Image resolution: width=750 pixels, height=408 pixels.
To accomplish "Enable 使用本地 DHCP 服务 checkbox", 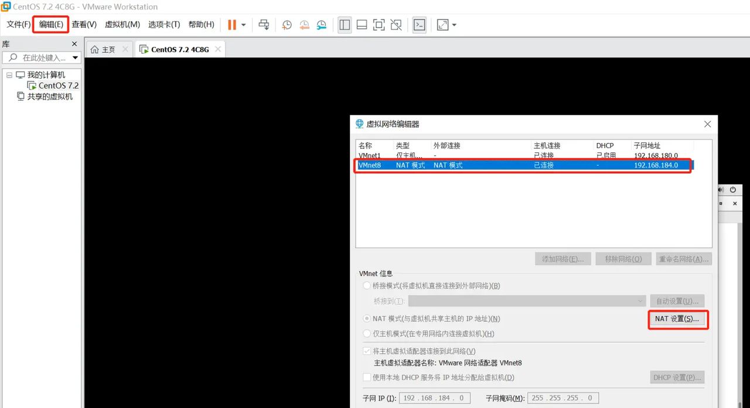I will (367, 377).
